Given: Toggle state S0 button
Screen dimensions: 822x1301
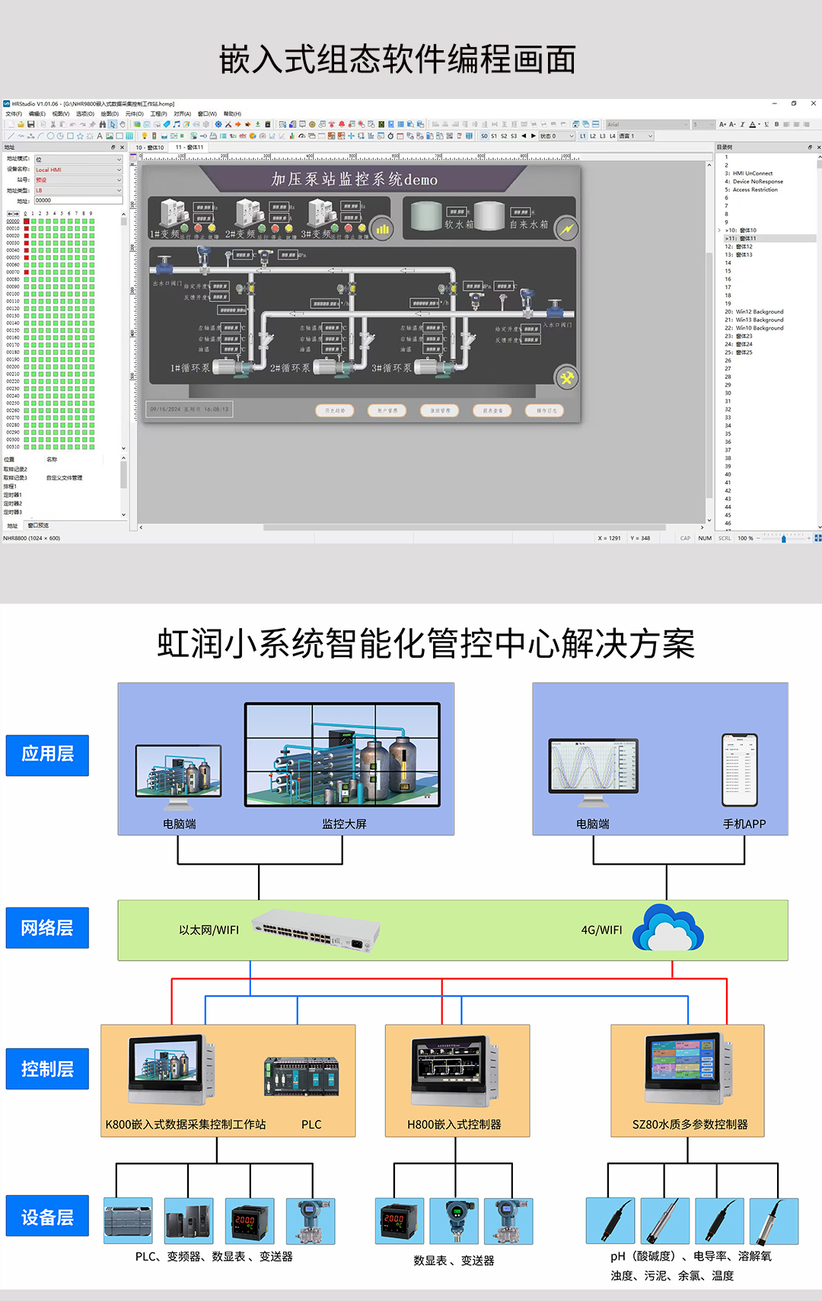Looking at the screenshot, I should tap(484, 136).
